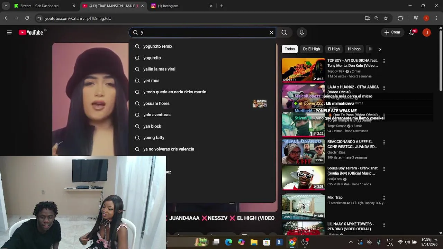
Task: Click the URL youtube.com/watch address
Action: 78,18
